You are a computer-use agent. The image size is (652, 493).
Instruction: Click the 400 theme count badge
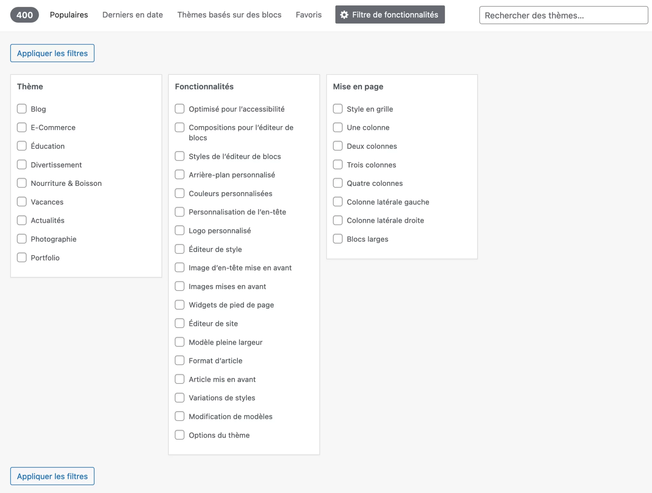coord(25,15)
